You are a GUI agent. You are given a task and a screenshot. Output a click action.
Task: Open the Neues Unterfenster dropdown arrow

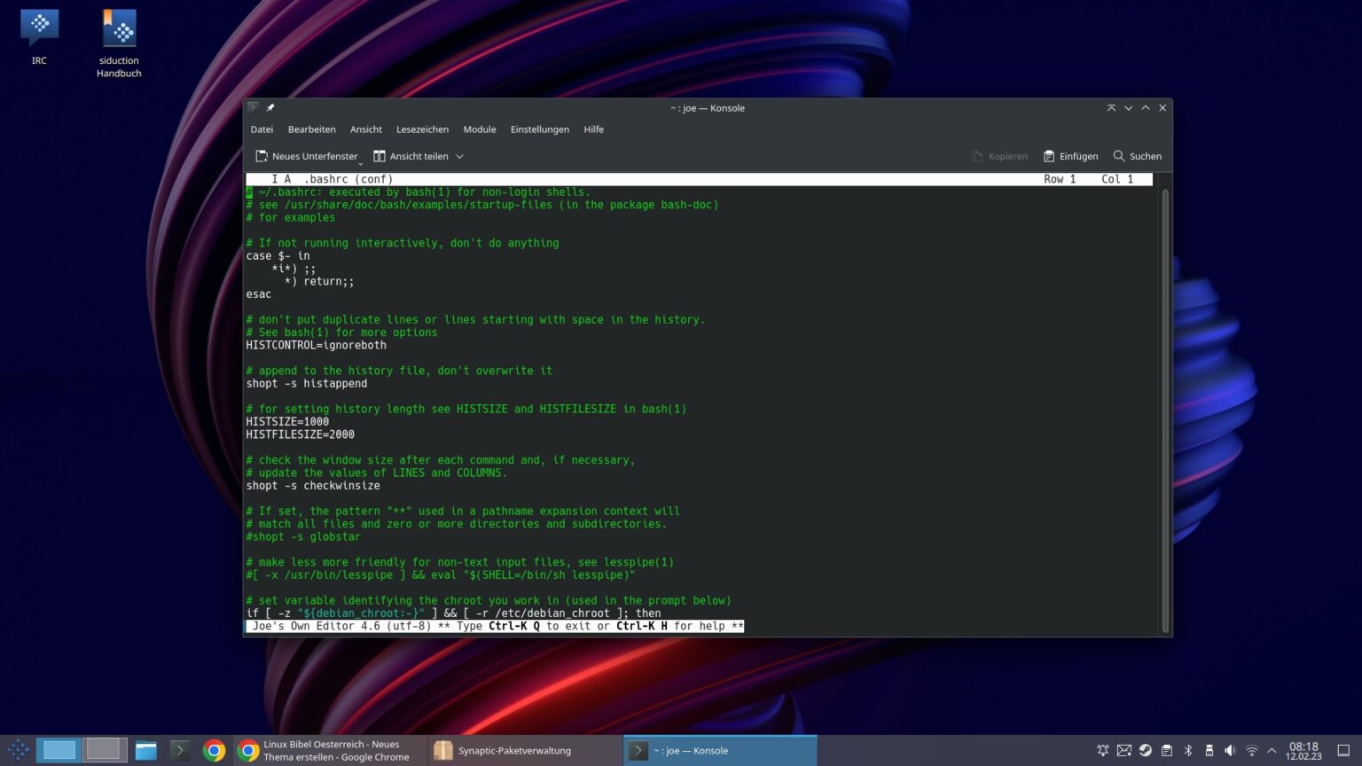click(x=360, y=161)
